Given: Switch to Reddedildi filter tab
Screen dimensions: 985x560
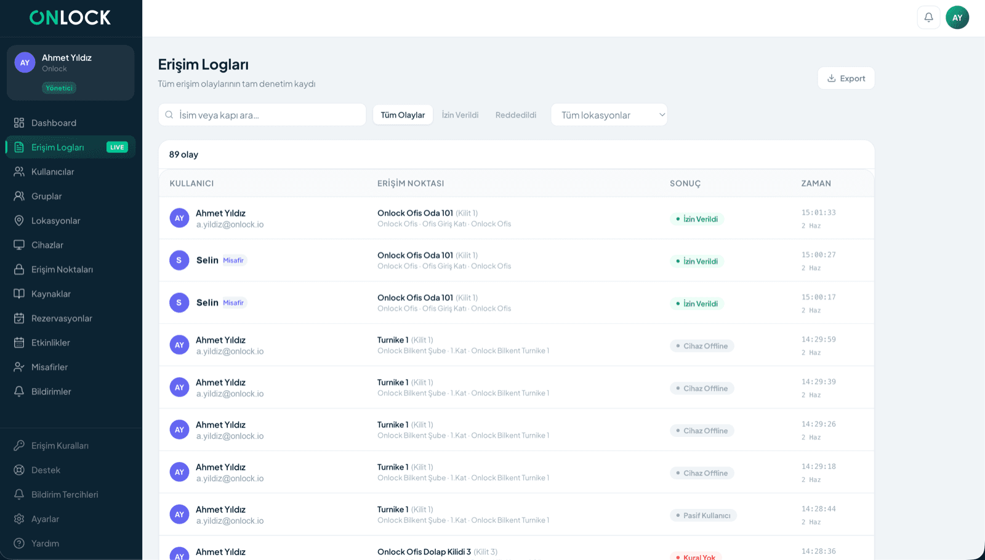Looking at the screenshot, I should click(x=516, y=115).
